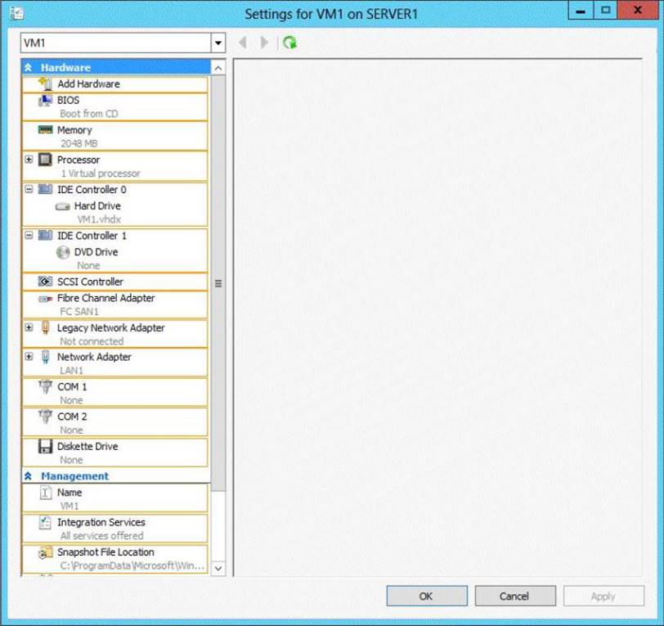Click the settings list scrollbar down arrow
The width and height of the screenshot is (664, 626).
point(218,567)
